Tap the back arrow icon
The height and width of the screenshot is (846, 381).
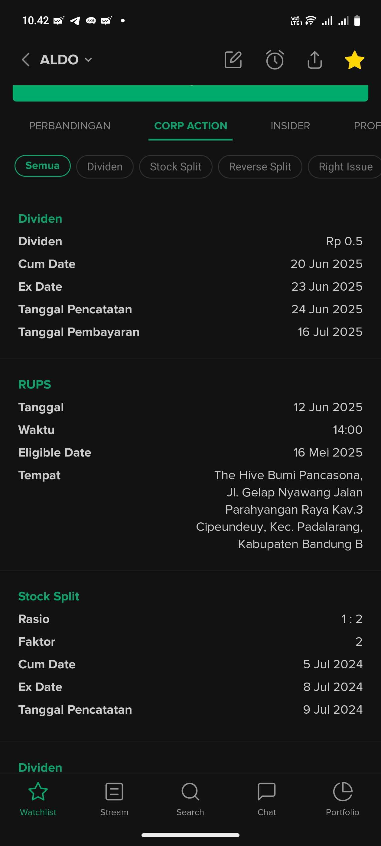26,60
